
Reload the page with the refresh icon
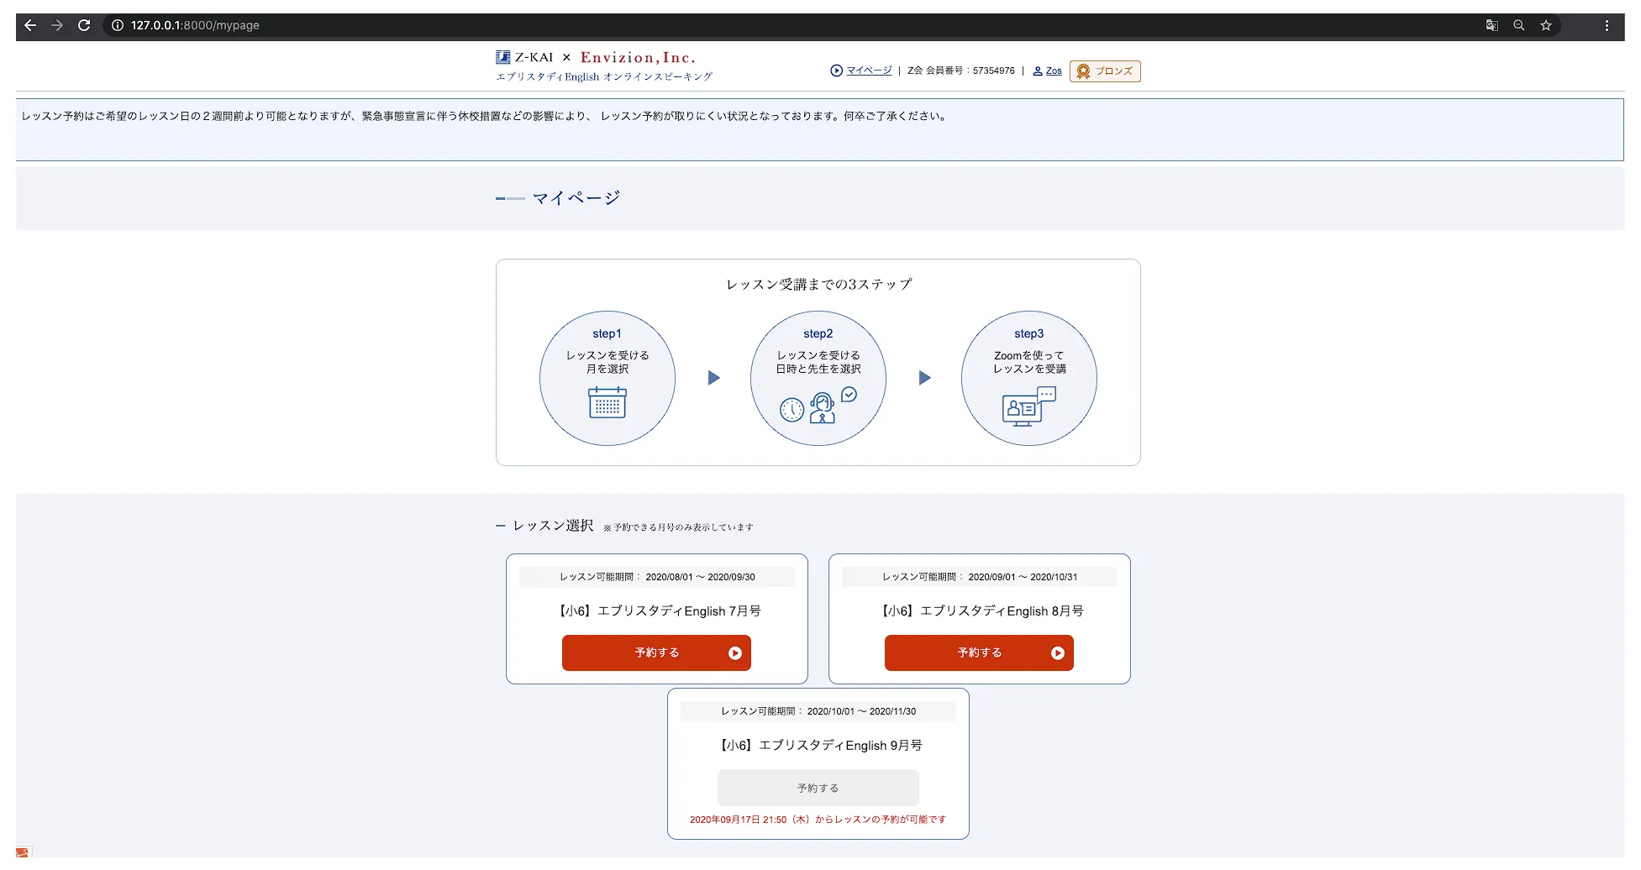84,25
